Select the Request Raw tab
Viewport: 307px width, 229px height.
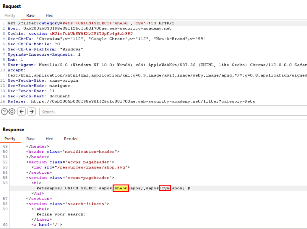[30, 15]
